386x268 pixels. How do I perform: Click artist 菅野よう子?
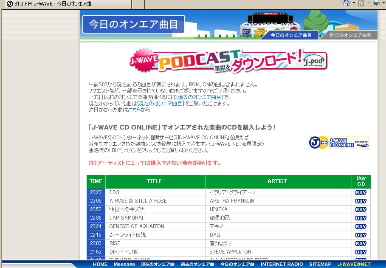click(x=221, y=243)
